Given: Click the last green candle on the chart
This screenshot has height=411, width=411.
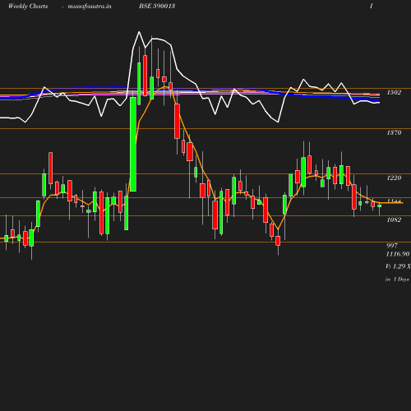Looking at the screenshot, I should tap(380, 205).
